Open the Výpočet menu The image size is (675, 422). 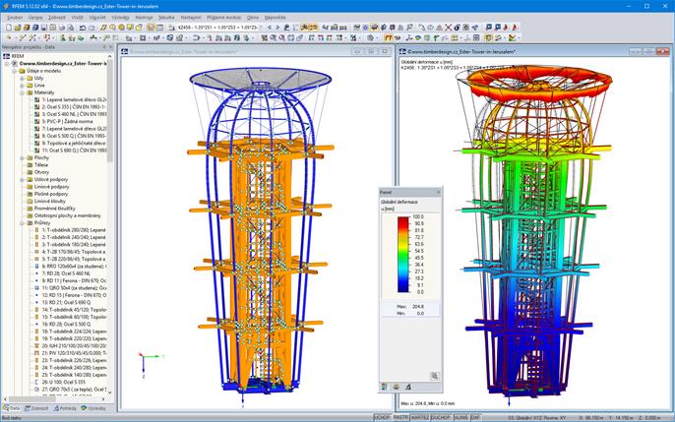(x=97, y=18)
